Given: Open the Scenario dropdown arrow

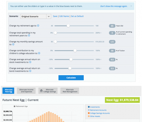Looking at the screenshot, I should (x=49, y=17).
